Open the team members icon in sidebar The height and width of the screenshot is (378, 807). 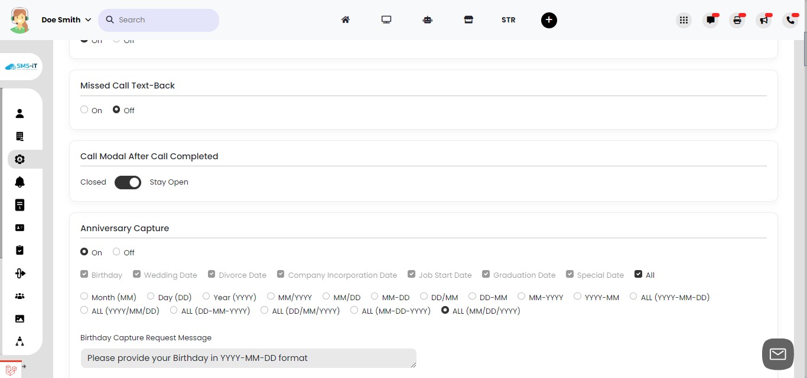point(19,295)
